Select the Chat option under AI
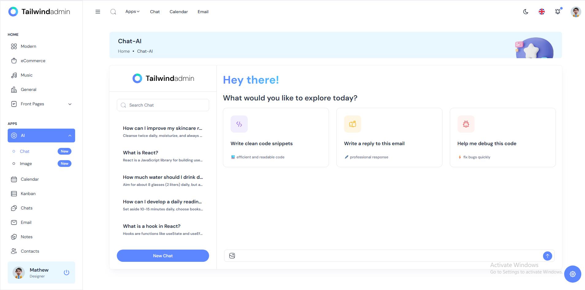Screen dimensions: 585x290 click(25, 151)
